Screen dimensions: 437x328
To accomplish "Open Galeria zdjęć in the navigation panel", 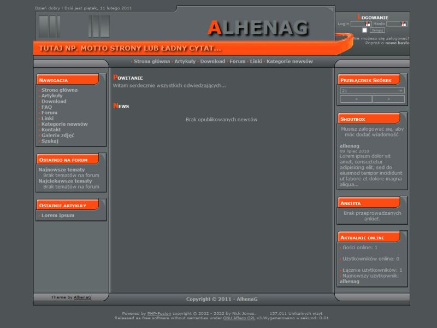I will pos(57,136).
